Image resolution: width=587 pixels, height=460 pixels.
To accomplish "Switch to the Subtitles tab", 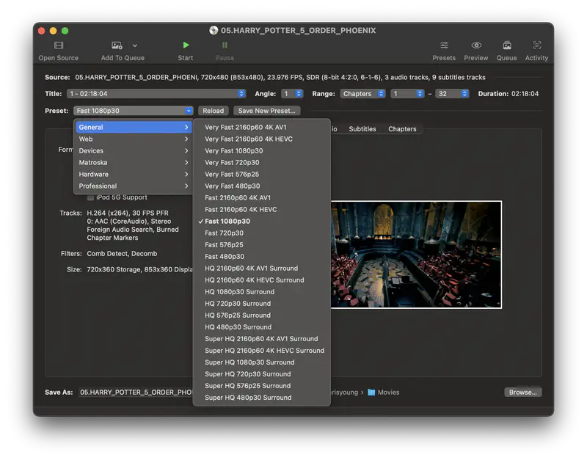I will pos(362,128).
